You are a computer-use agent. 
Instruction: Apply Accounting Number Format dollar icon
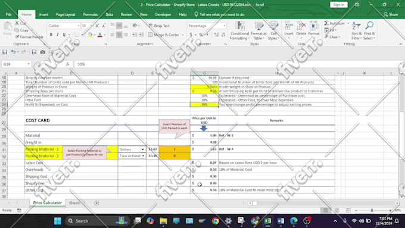(191, 35)
